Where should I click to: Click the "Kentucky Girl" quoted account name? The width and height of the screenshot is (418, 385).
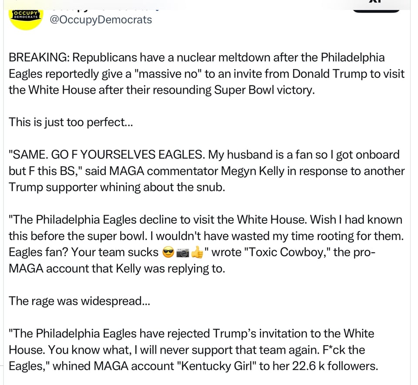click(217, 366)
